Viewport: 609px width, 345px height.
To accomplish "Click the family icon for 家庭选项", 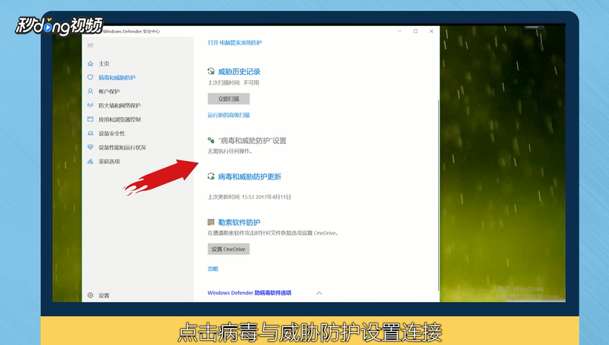I will click(91, 161).
